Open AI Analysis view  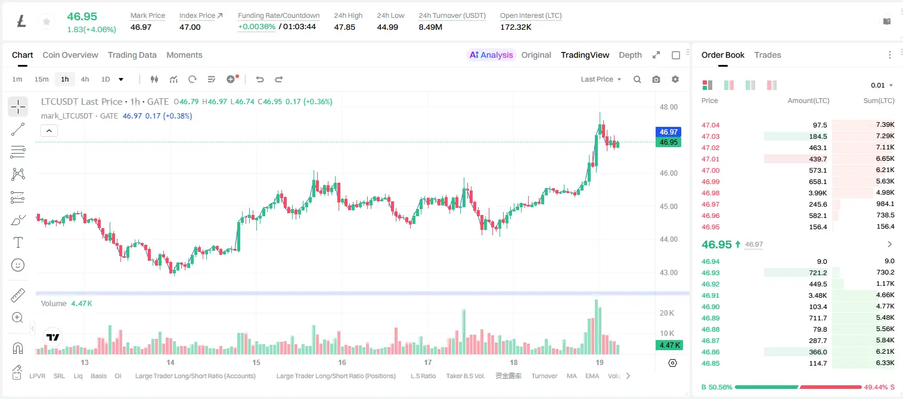491,55
